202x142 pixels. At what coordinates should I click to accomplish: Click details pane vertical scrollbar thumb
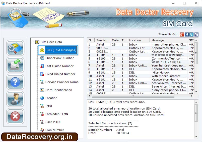196,113
